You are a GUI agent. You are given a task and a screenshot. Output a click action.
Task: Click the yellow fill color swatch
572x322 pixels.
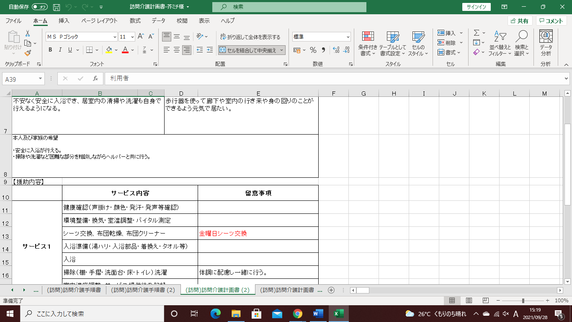tap(109, 50)
